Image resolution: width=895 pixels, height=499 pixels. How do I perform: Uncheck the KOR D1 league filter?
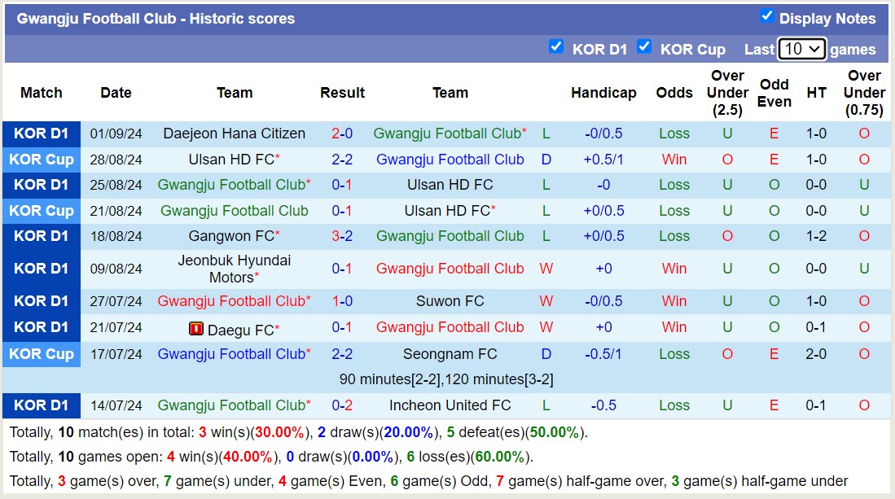tap(556, 46)
